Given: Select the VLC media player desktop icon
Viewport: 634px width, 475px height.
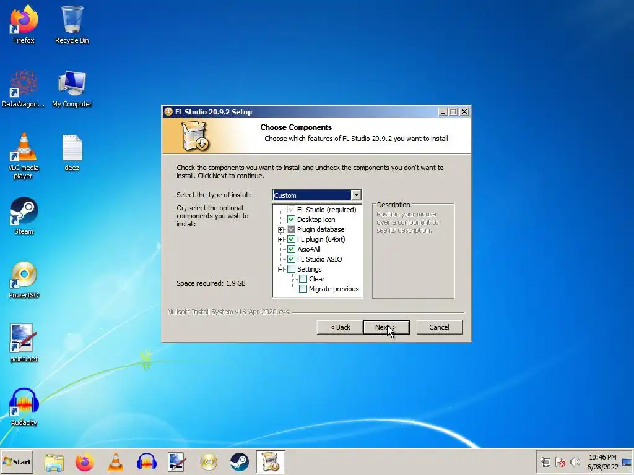Looking at the screenshot, I should coord(24,156).
